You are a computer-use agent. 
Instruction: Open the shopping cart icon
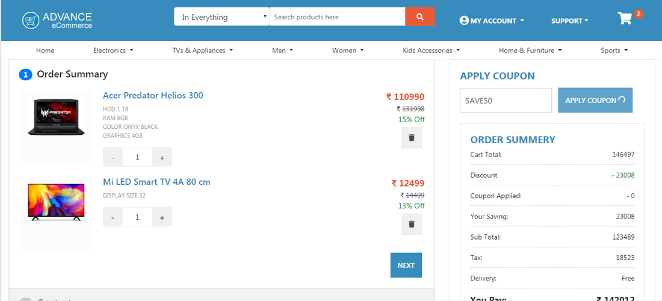click(x=625, y=18)
